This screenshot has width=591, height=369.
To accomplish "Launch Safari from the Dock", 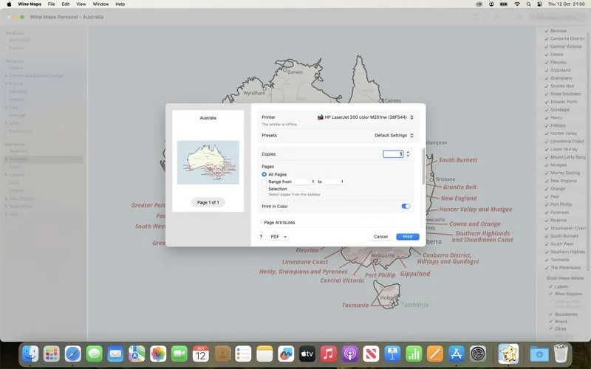I will click(72, 354).
